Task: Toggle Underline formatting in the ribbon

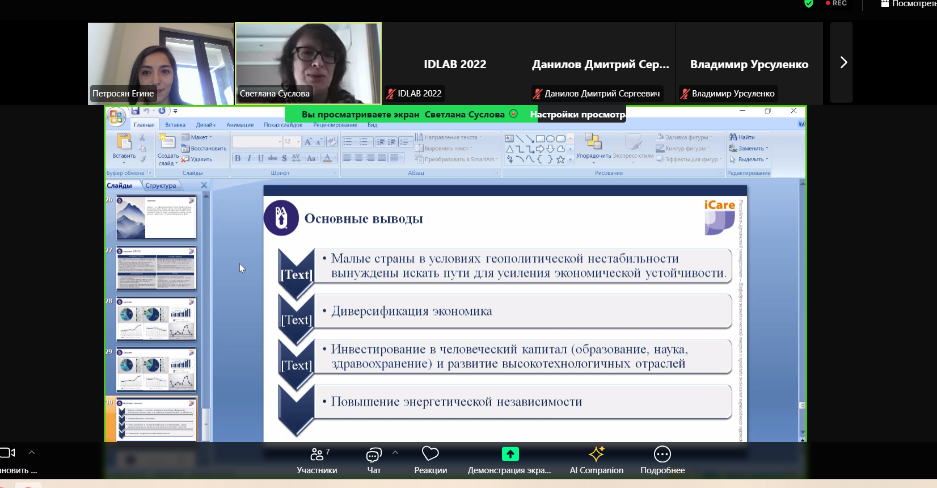Action: point(261,158)
